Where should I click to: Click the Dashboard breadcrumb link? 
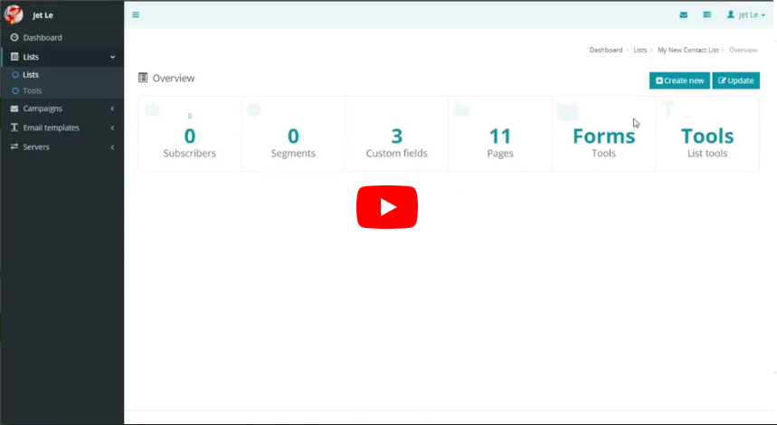[x=605, y=50]
